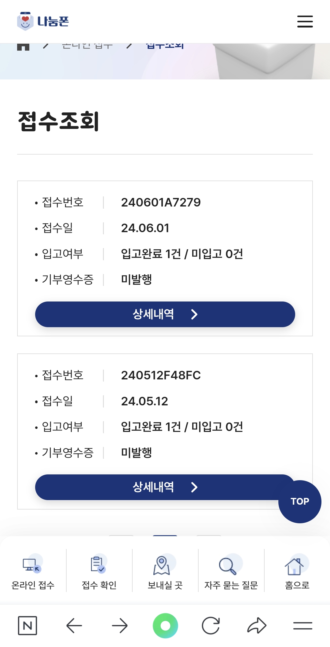Open 보내실 곳 location shortcut

[x=165, y=571]
